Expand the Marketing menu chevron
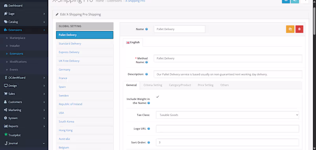The height and width of the screenshot is (150, 316). pyautogui.click(x=44, y=110)
